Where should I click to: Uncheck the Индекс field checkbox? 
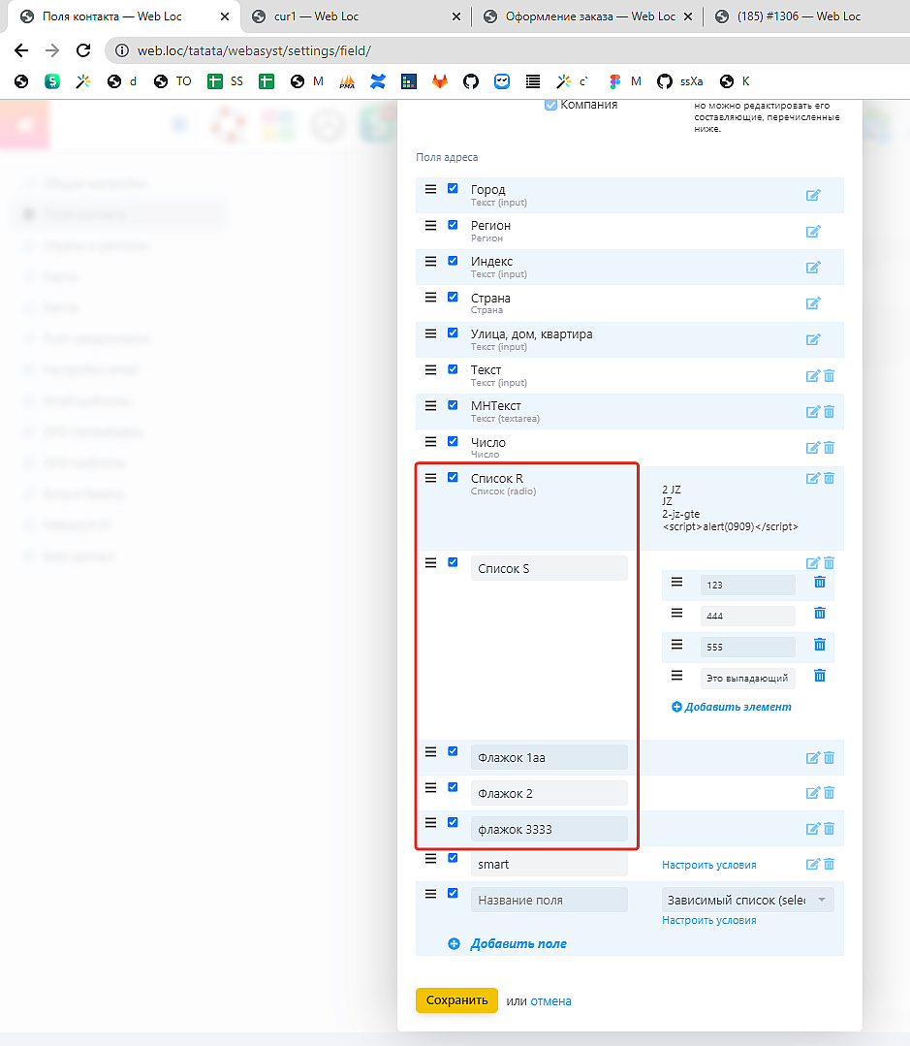pyautogui.click(x=453, y=261)
